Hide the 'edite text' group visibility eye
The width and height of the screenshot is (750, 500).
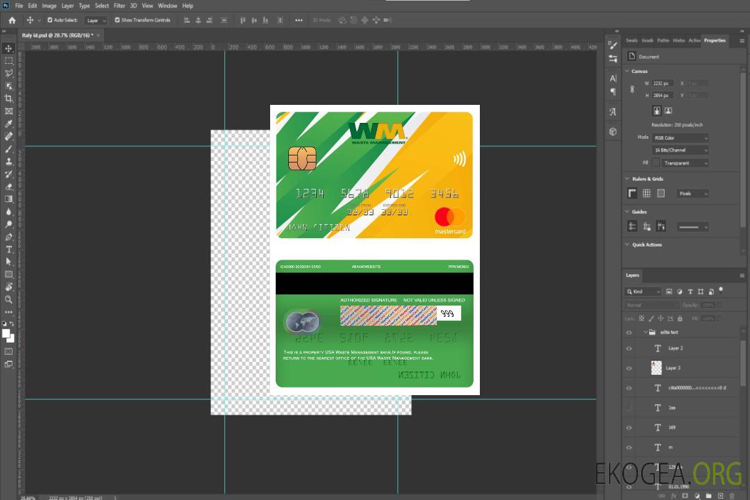coord(629,332)
